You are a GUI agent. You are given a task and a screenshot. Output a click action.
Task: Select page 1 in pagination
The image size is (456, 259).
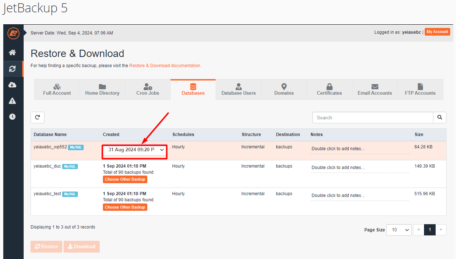[x=430, y=230]
